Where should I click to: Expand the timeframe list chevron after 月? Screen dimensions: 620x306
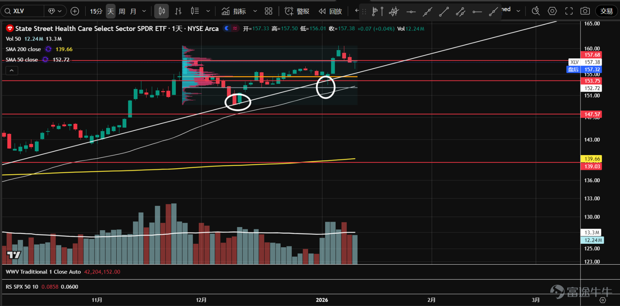144,11
